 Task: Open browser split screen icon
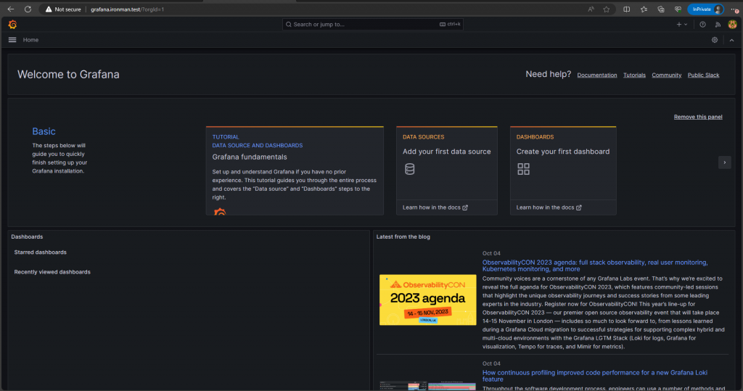pos(626,9)
